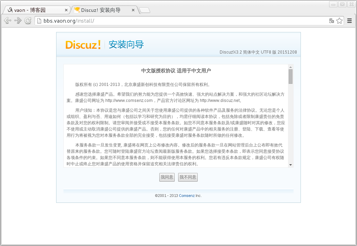Click the 版权所有 (c) 2001-2013 copyright line
Viewport: 357px width, 246px height.
click(143, 85)
